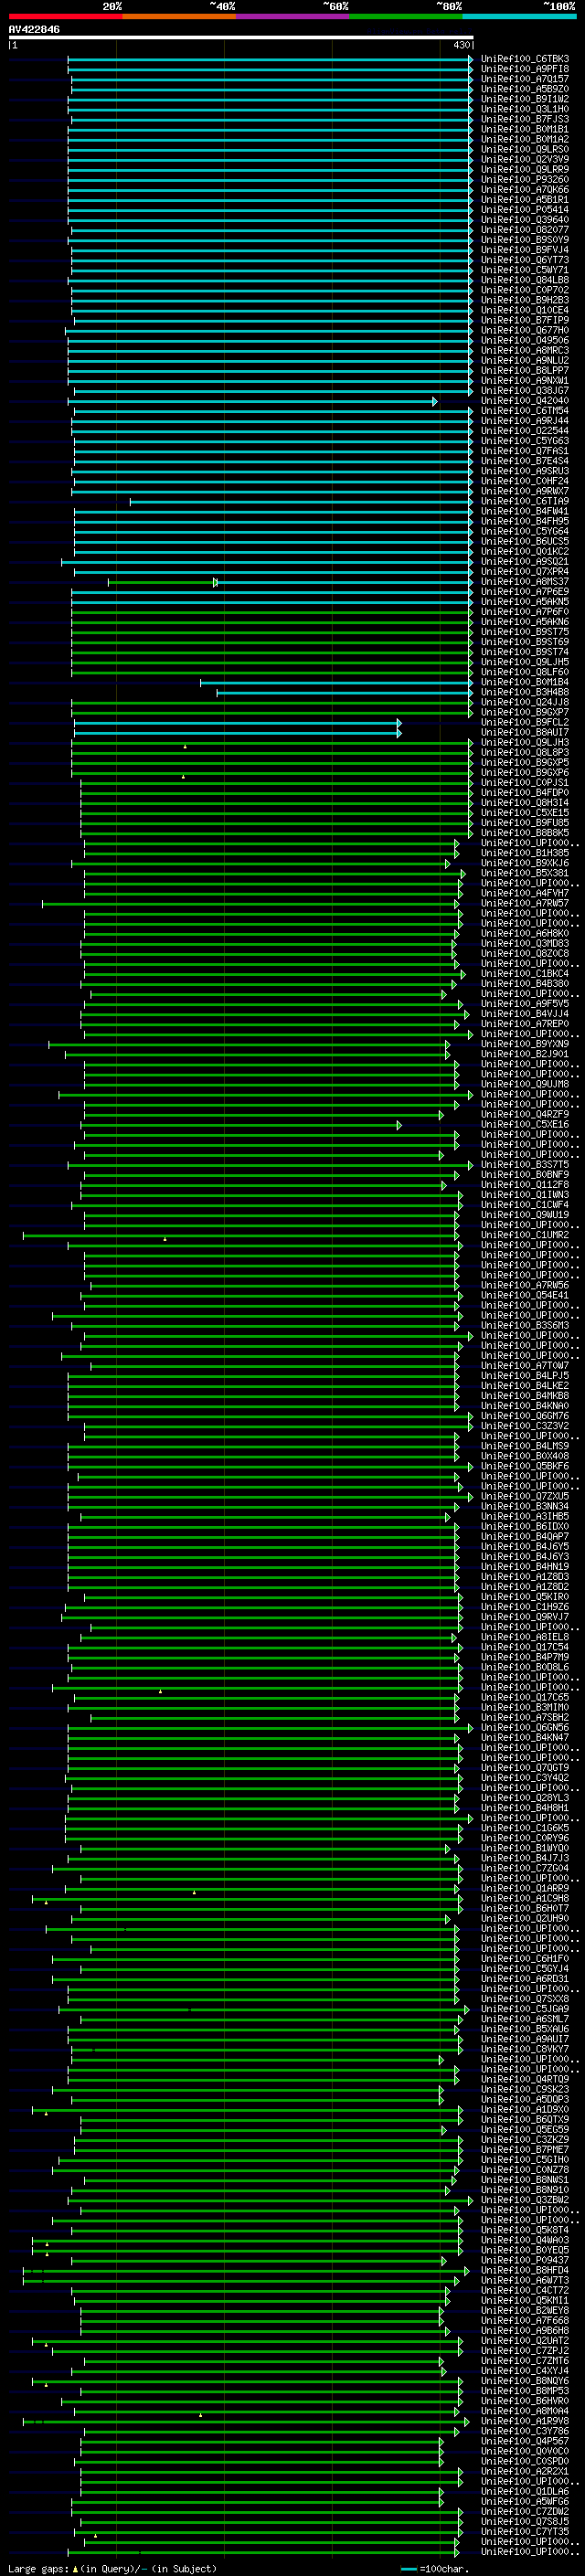Click UniRef100_Q54E41 label
This screenshot has width=585, height=2576.
[525, 1296]
